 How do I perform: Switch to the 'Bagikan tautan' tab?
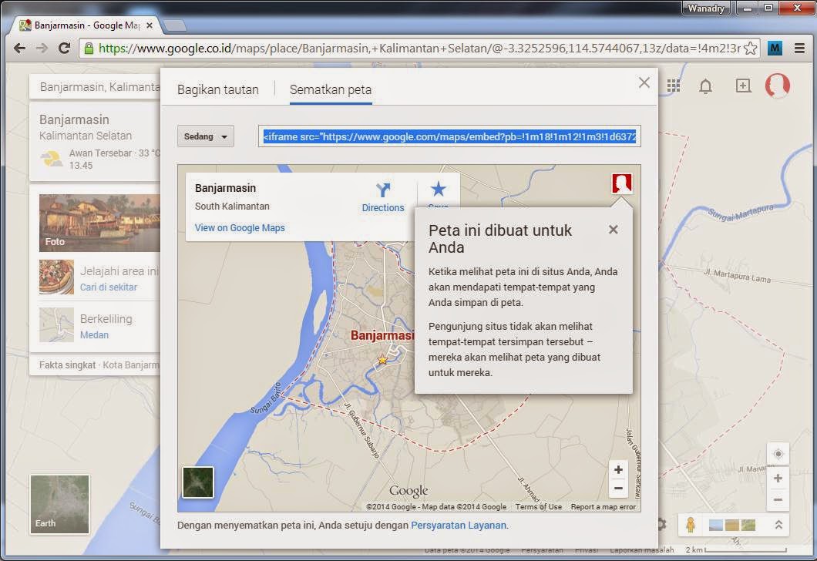(x=218, y=90)
